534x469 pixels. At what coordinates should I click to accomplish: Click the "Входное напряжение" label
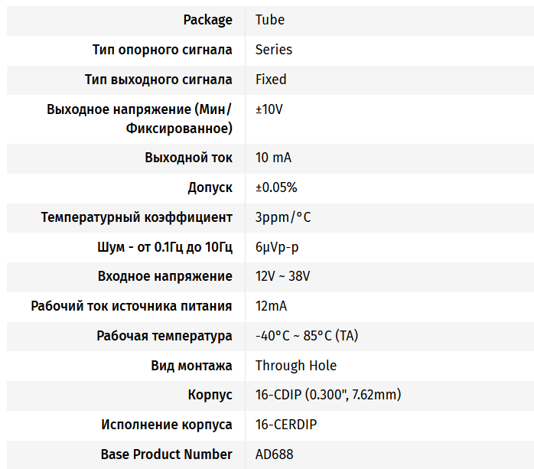click(164, 276)
